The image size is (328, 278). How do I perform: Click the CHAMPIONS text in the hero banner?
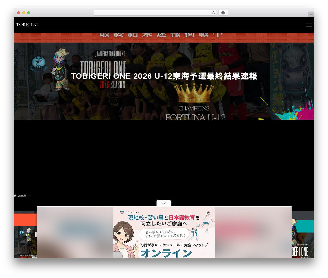pyautogui.click(x=194, y=108)
